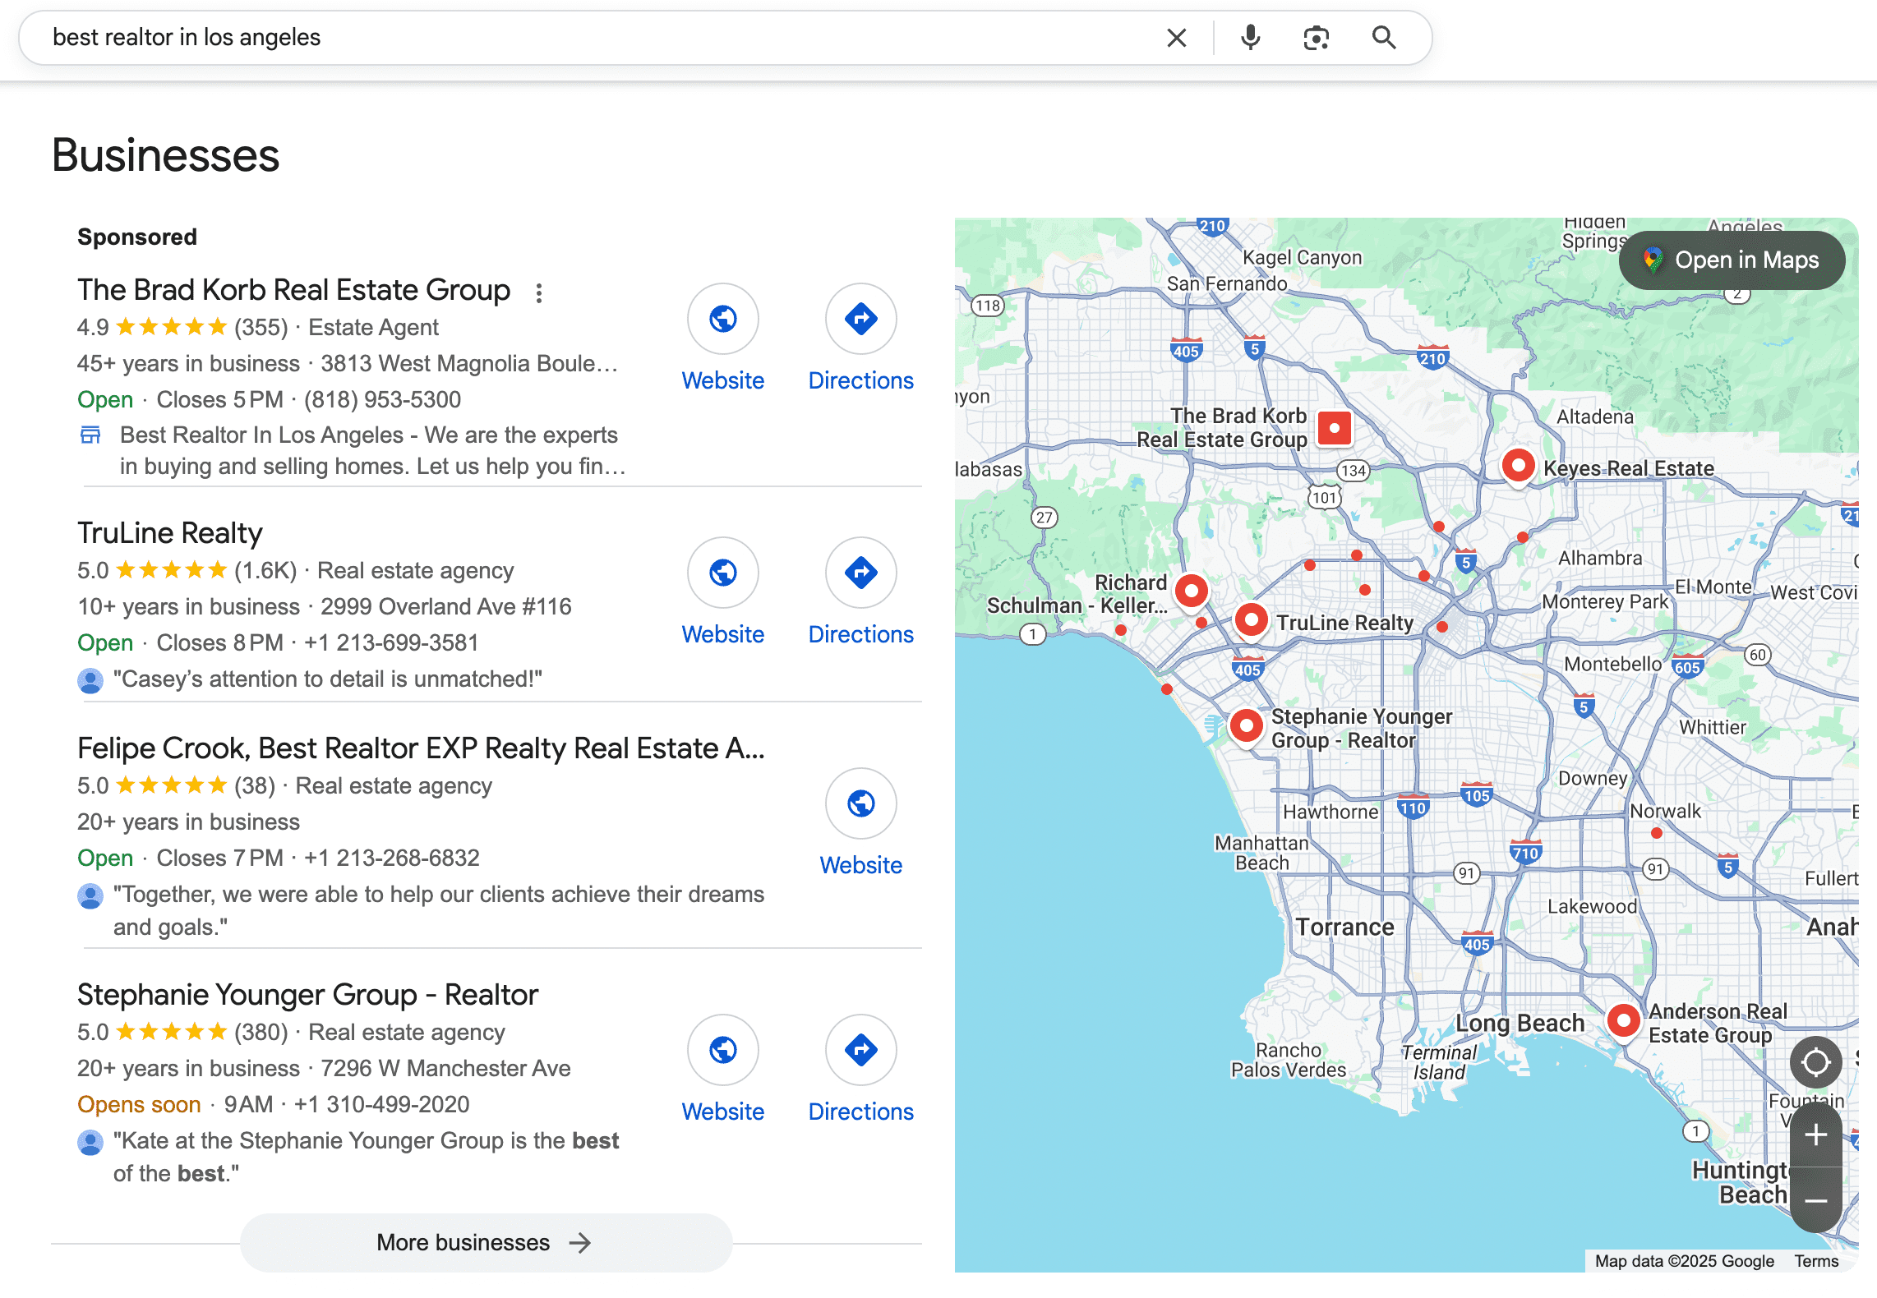Open Stephanie Younger Group website globe icon

(x=723, y=1050)
